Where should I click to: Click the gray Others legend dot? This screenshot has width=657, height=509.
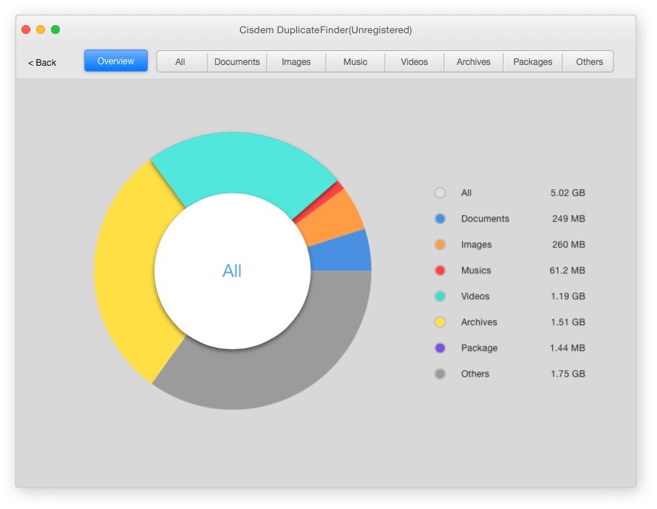click(440, 374)
